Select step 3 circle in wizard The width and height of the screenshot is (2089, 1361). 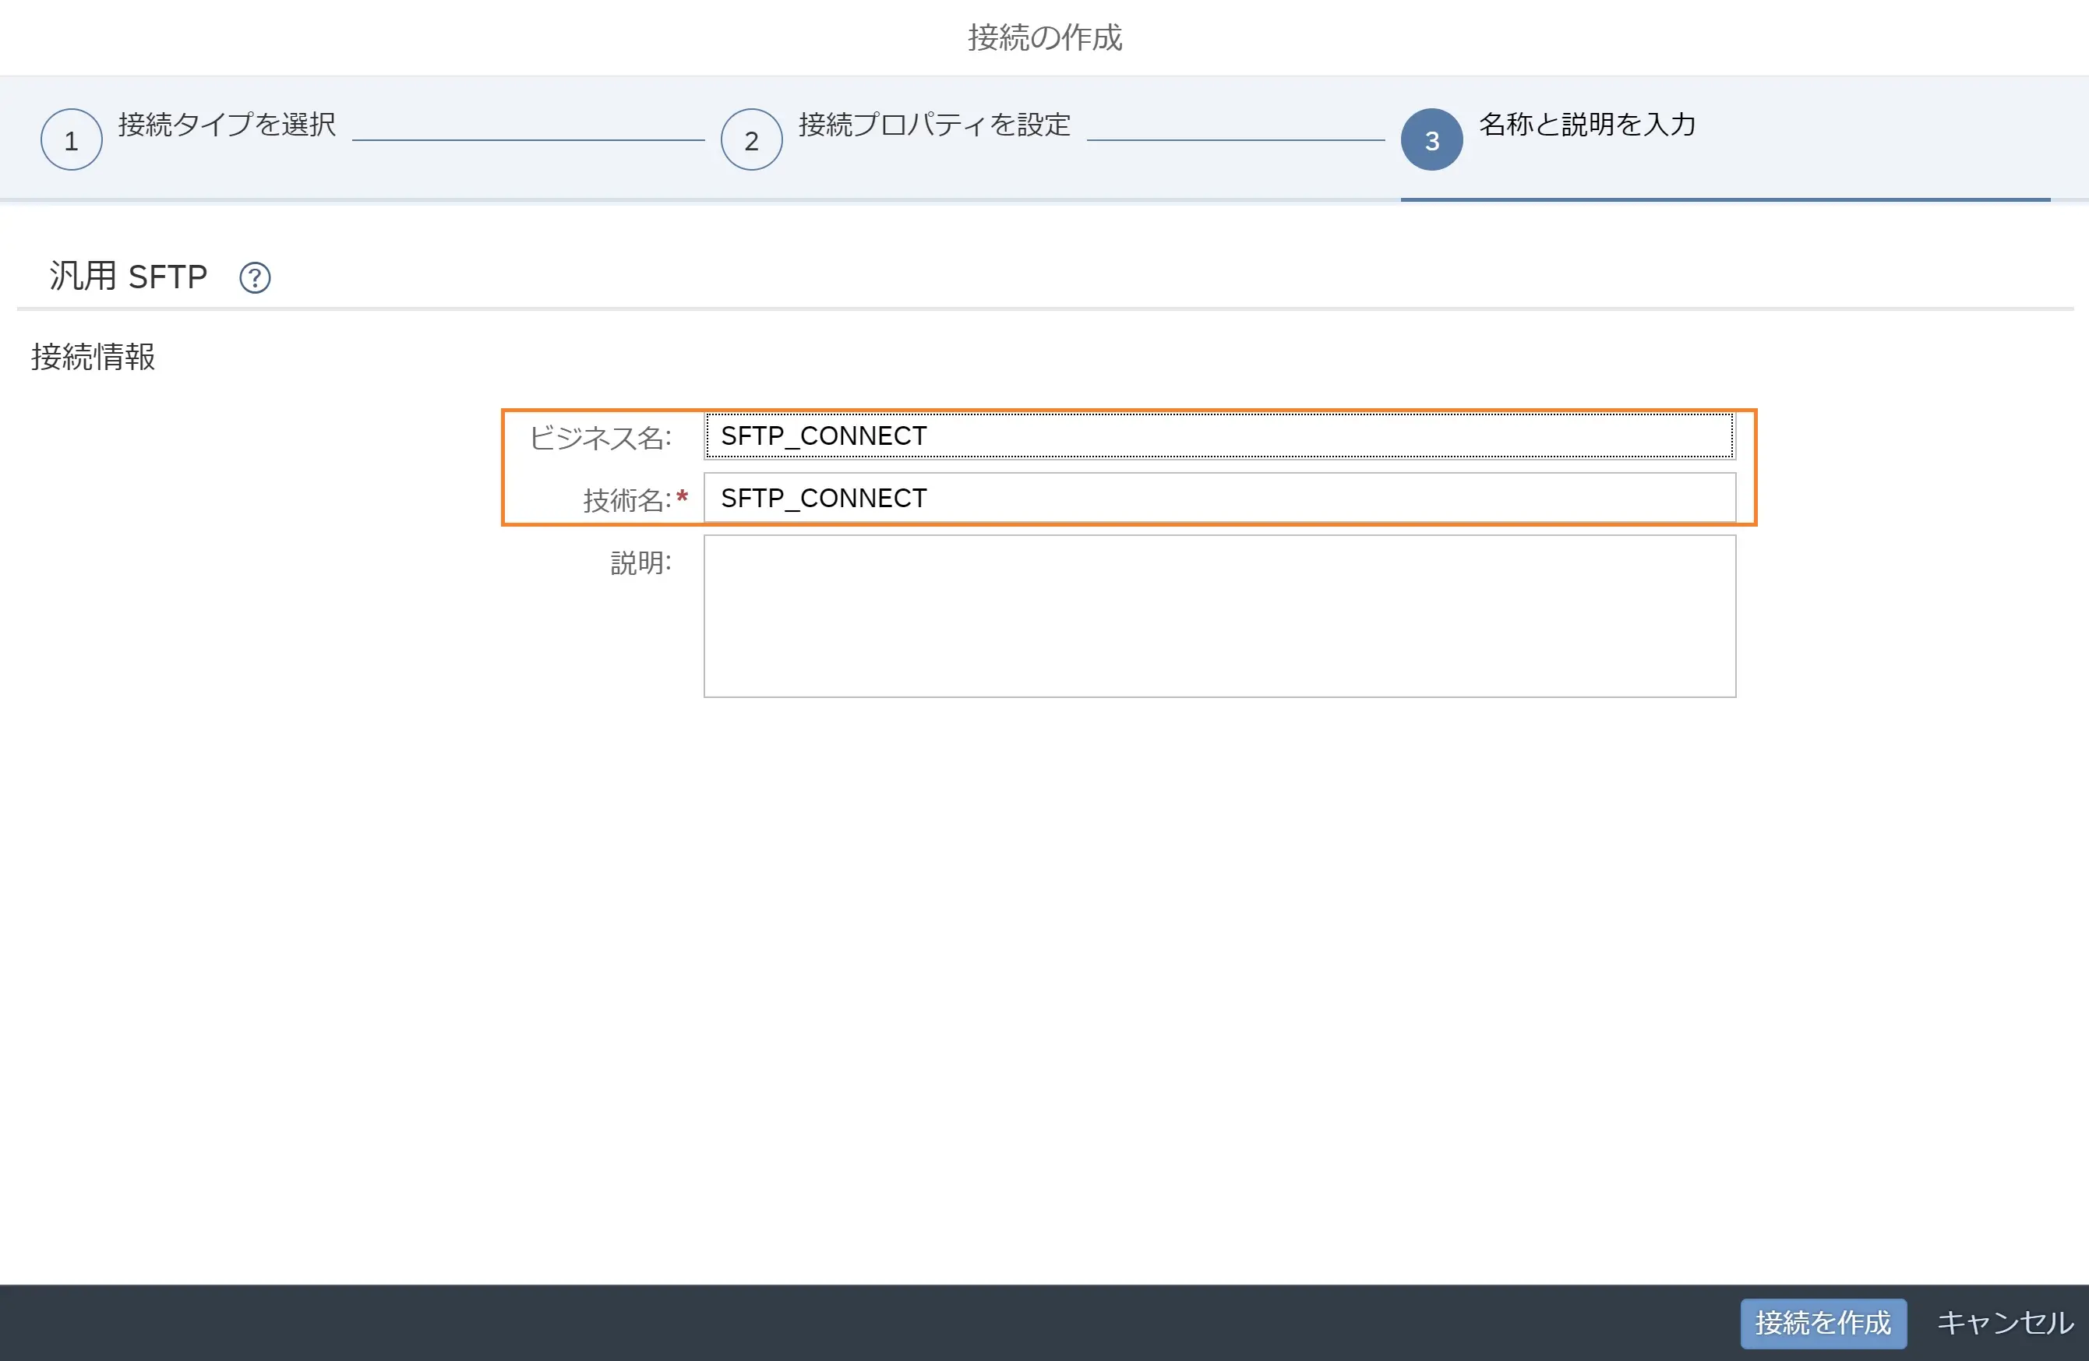[x=1431, y=139]
